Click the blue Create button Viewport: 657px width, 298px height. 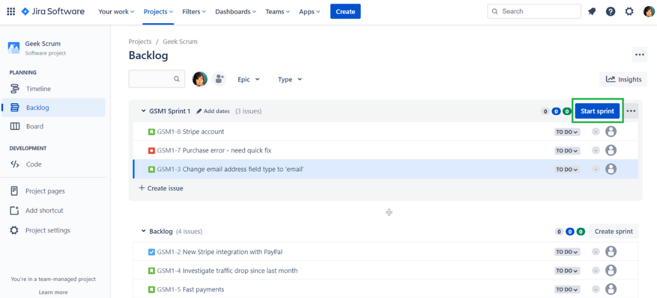point(345,12)
